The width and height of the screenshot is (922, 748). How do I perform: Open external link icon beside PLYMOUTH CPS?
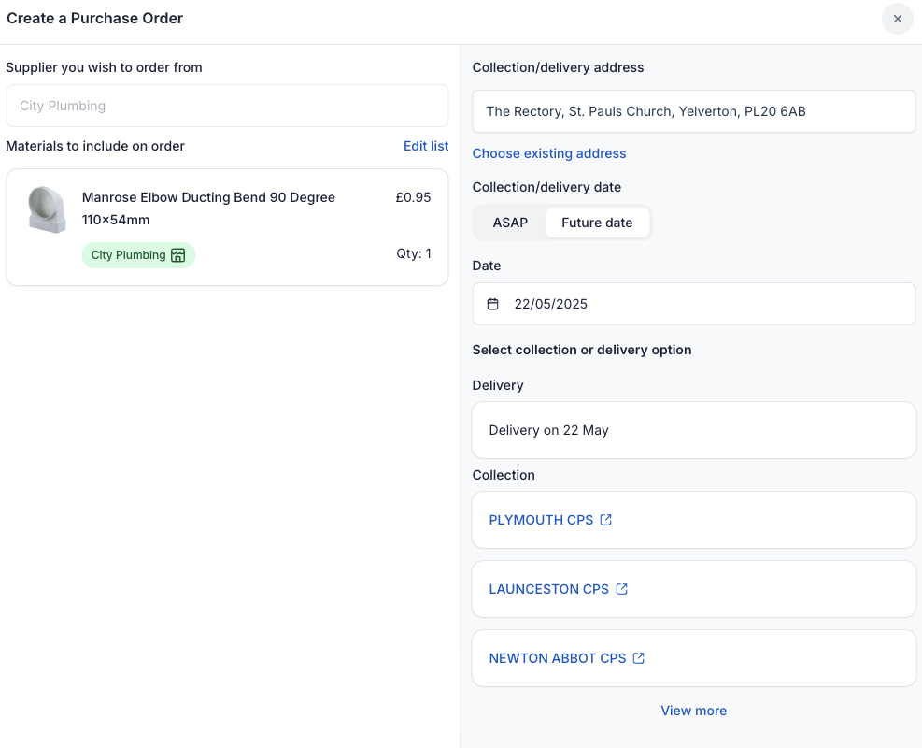[x=606, y=520]
